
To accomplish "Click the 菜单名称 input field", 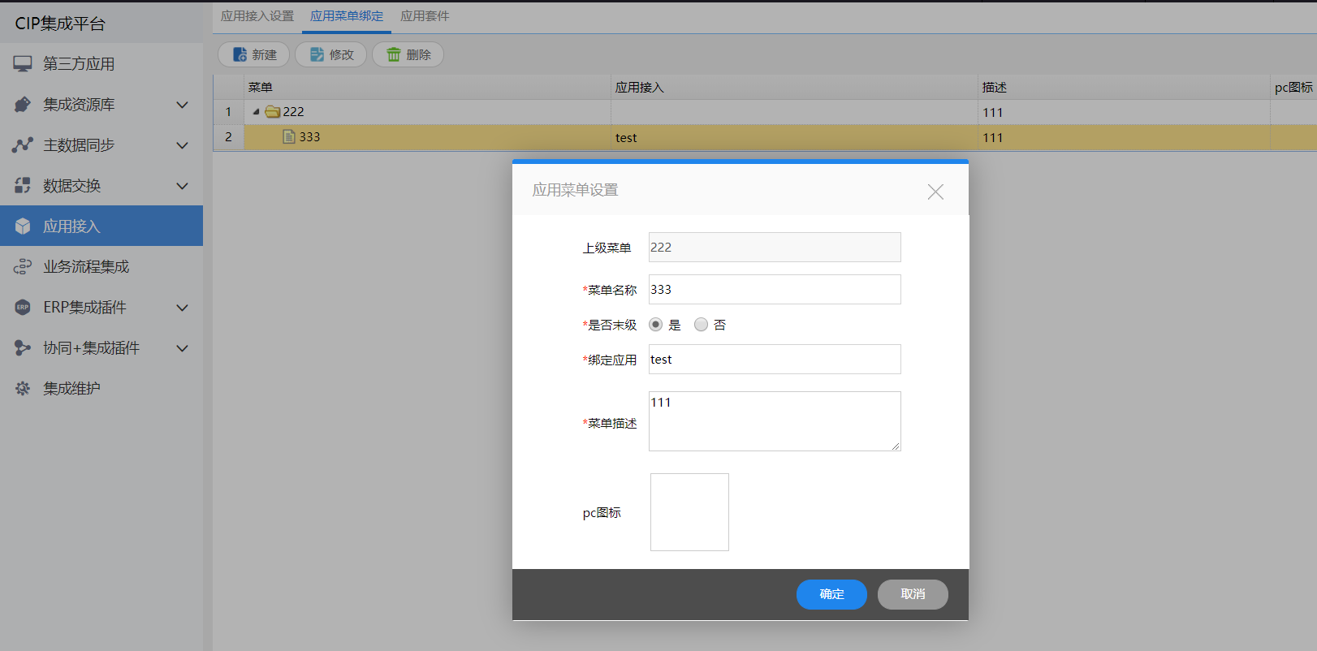I will coord(775,290).
